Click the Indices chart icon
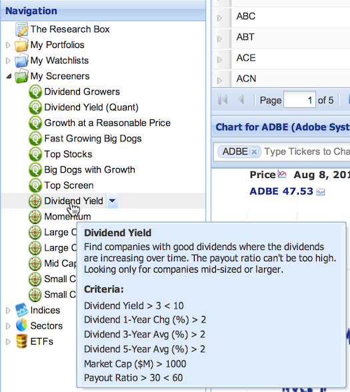The width and height of the screenshot is (350, 392). 21,310
